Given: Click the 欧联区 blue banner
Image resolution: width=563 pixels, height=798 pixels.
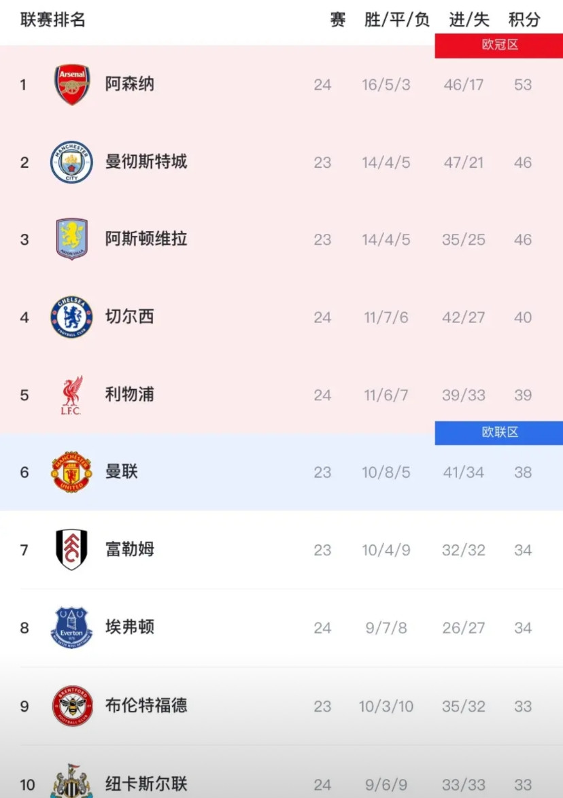Looking at the screenshot, I should [x=498, y=433].
